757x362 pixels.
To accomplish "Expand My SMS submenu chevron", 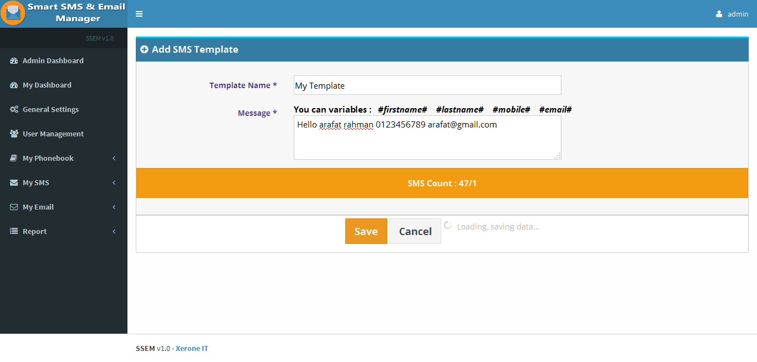I will [114, 182].
